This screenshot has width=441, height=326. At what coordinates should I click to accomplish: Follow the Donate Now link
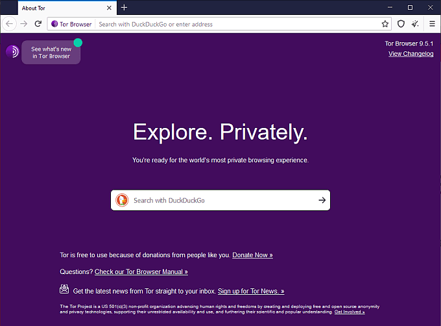(252, 255)
